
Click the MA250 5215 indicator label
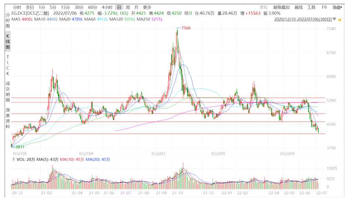click(149, 19)
